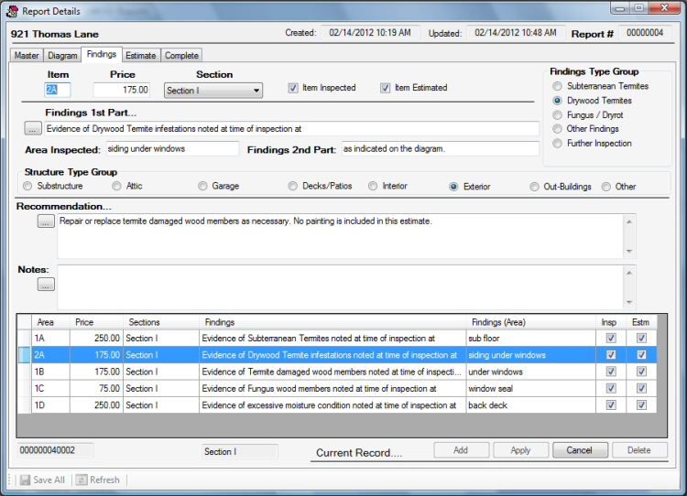
Task: Click the row selector of row 2A
Action: point(25,355)
